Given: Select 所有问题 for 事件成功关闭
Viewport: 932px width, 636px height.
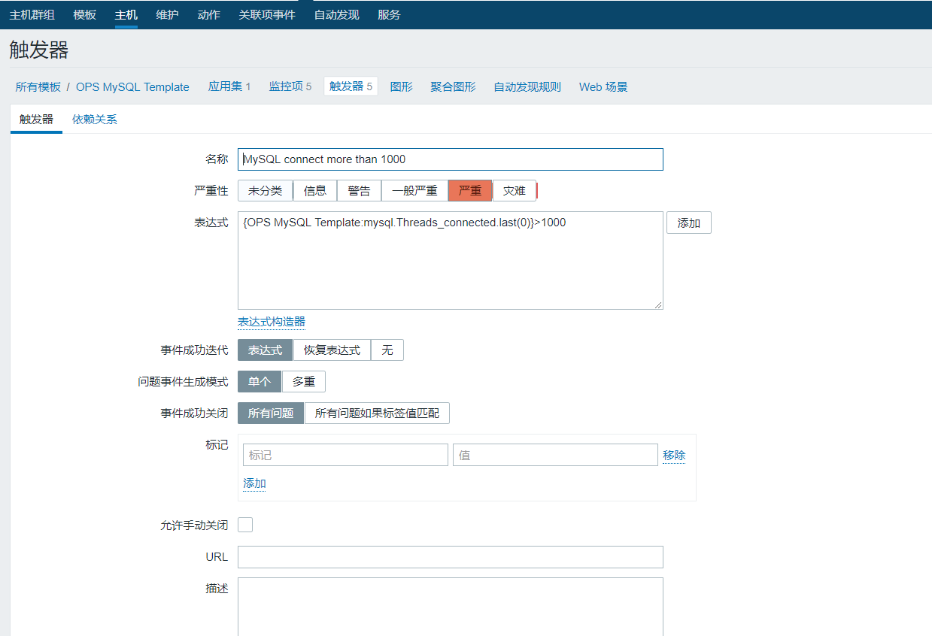Looking at the screenshot, I should pos(271,413).
